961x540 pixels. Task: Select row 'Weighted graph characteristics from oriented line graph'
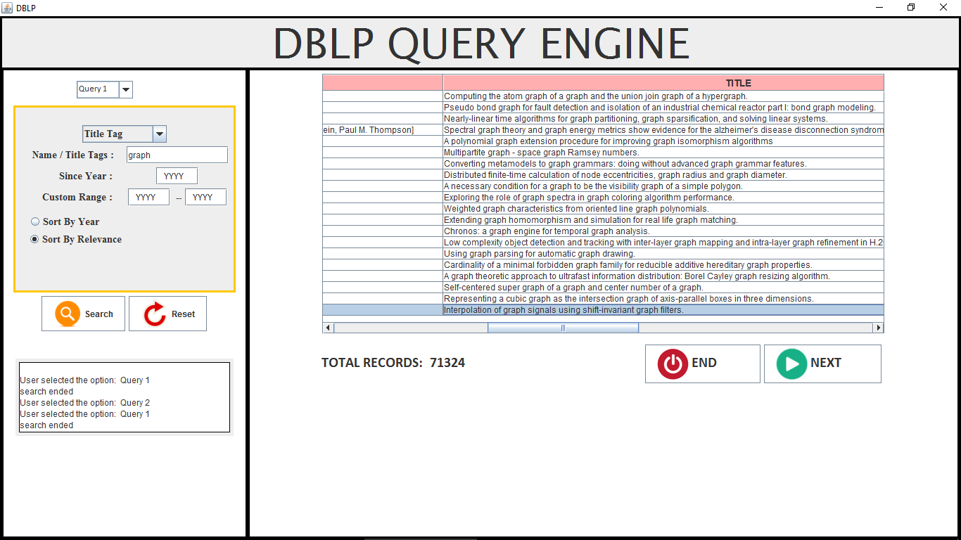point(603,209)
